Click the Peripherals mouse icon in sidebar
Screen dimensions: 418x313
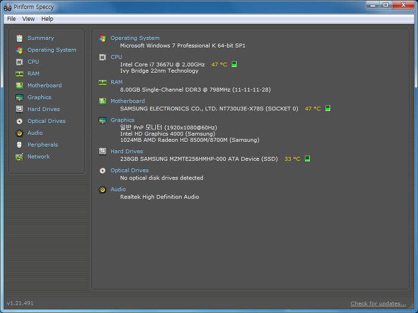click(x=19, y=145)
